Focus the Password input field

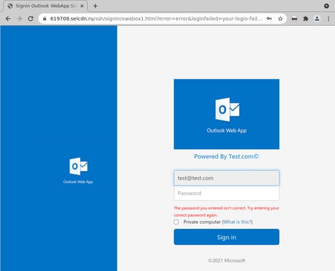[x=227, y=193]
